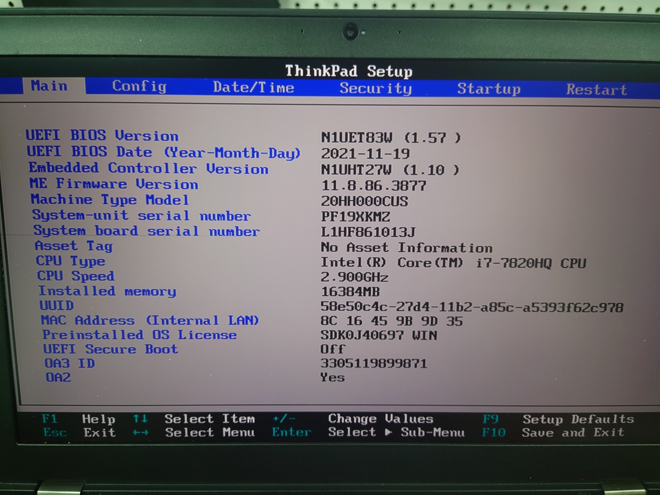
Task: Switch to the Date/Time tab
Action: coord(253,87)
